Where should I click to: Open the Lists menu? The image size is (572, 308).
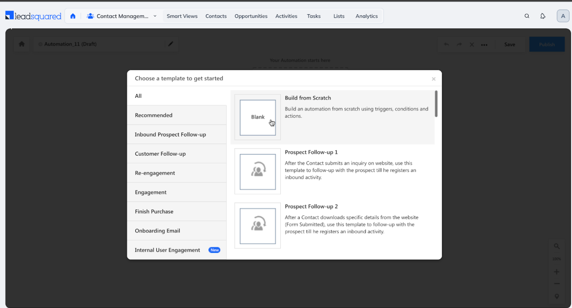tap(339, 16)
